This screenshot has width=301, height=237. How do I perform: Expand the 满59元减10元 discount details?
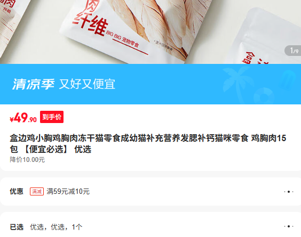click(x=68, y=191)
